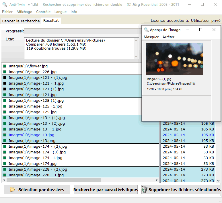Toggle the checkbox for image-13.png

click(5, 140)
